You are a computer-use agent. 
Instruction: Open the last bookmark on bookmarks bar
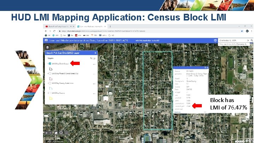click(x=111, y=35)
